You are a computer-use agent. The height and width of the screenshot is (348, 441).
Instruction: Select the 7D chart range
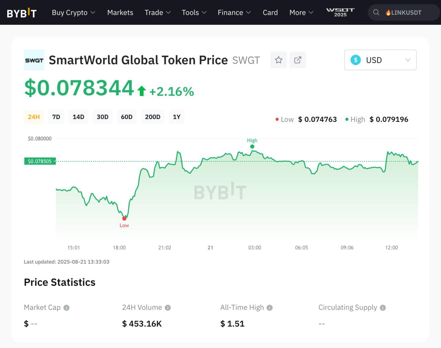(56, 117)
